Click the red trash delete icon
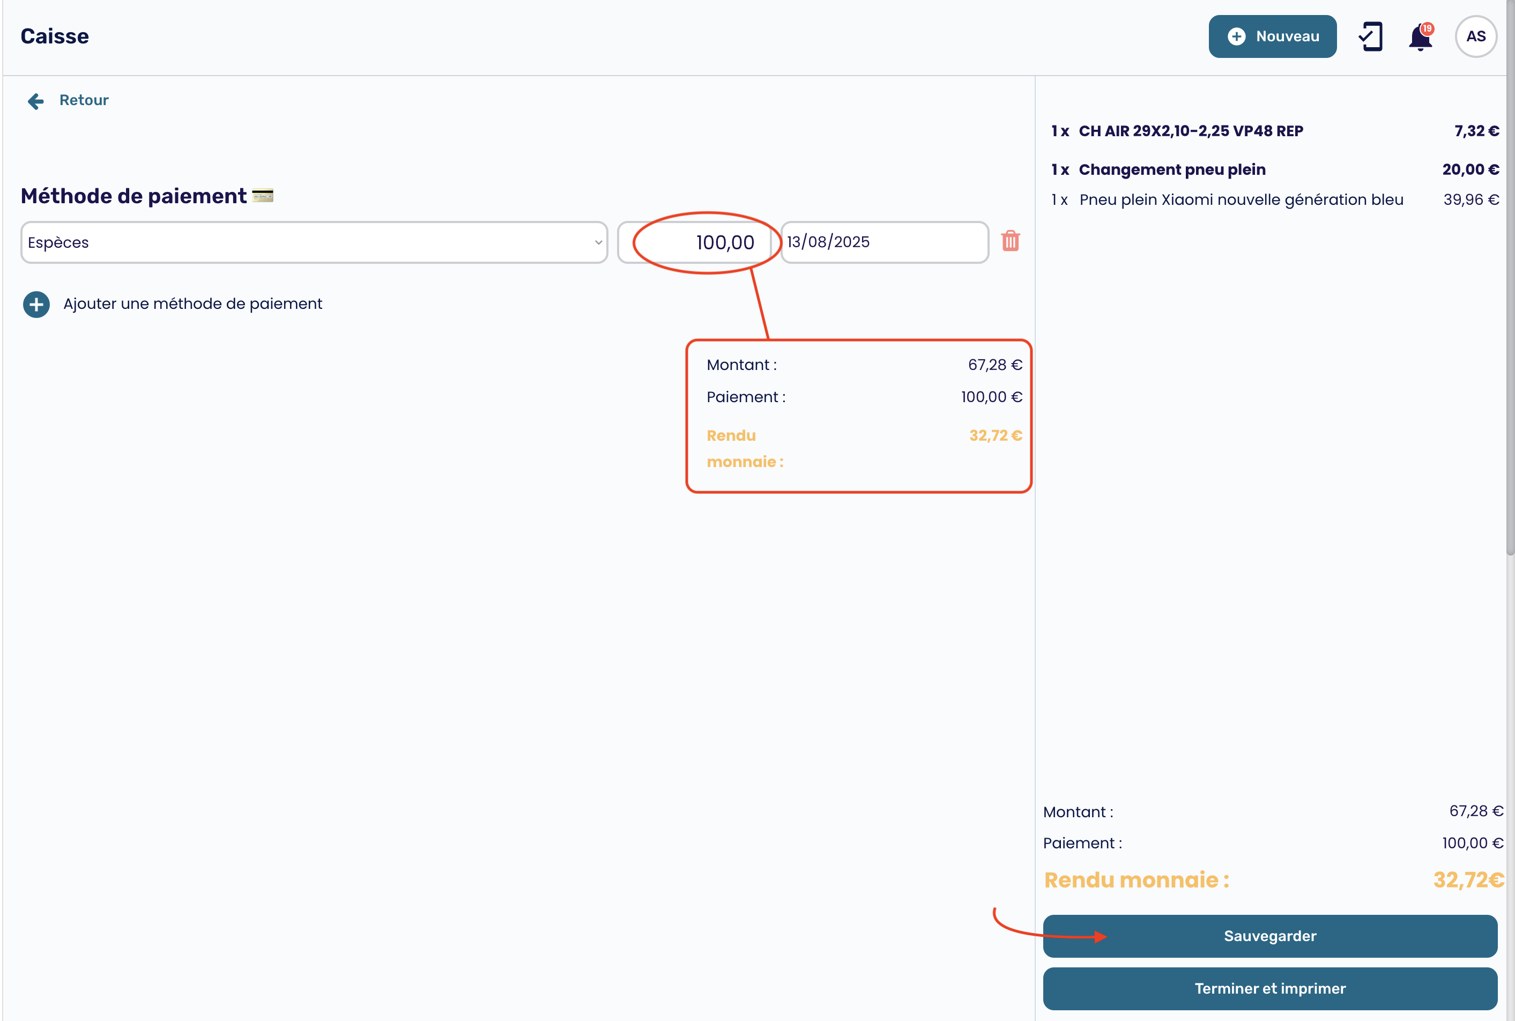This screenshot has height=1021, width=1515. coord(1010,241)
